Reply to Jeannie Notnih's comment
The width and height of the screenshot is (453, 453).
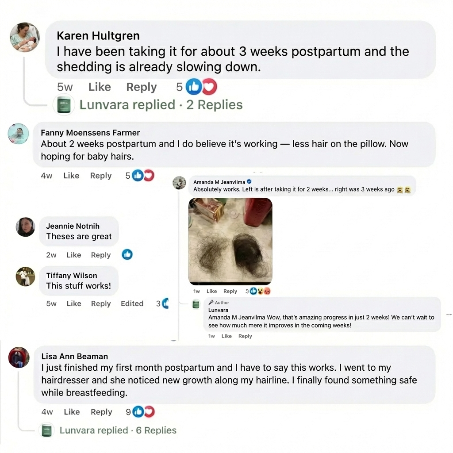point(101,255)
